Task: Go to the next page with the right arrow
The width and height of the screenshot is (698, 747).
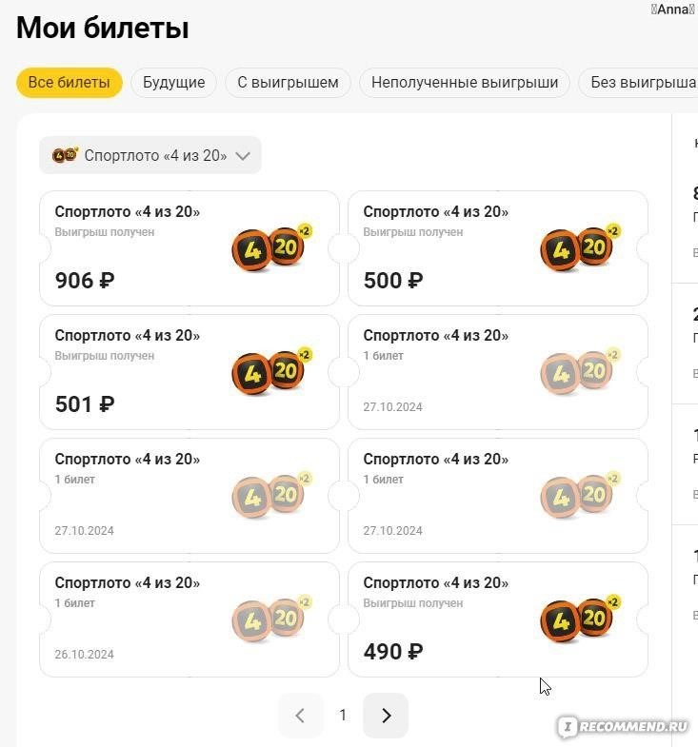Action: point(386,715)
